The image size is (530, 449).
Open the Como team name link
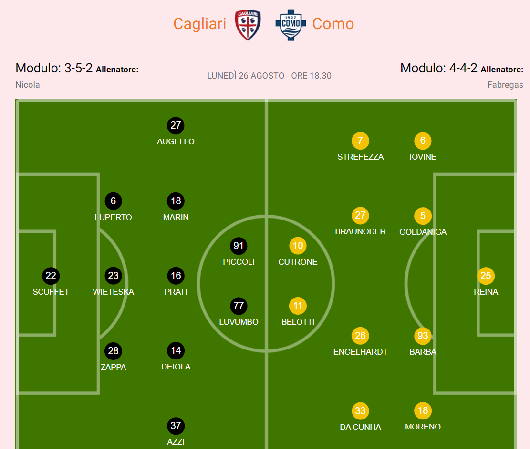tap(333, 24)
